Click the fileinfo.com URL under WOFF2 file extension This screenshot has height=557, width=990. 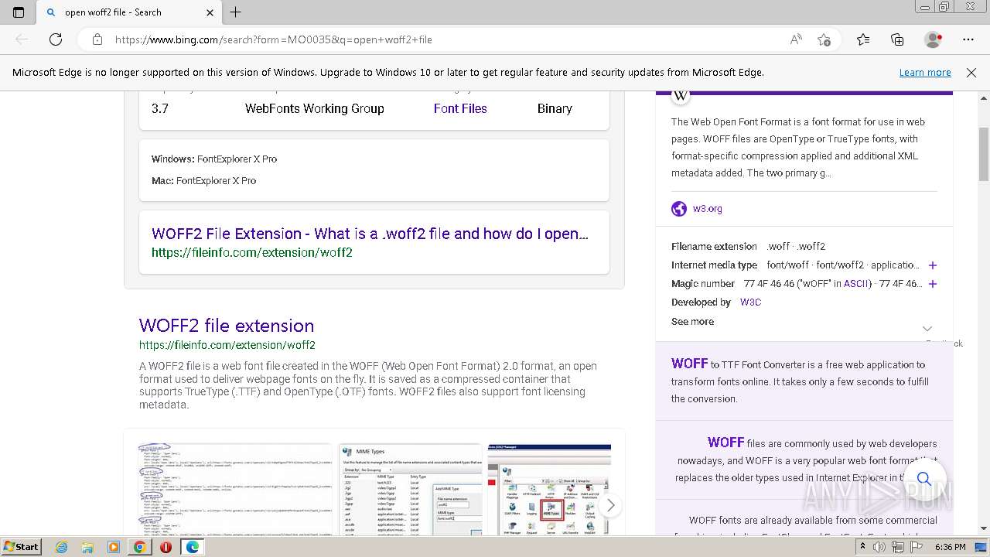click(x=227, y=345)
